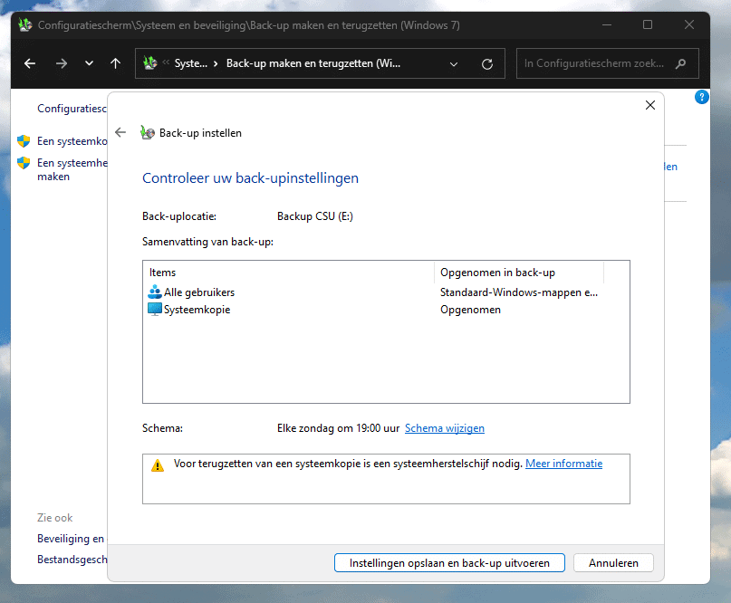This screenshot has height=603, width=731.
Task: Select the Systeemkopie item
Action: click(x=197, y=310)
